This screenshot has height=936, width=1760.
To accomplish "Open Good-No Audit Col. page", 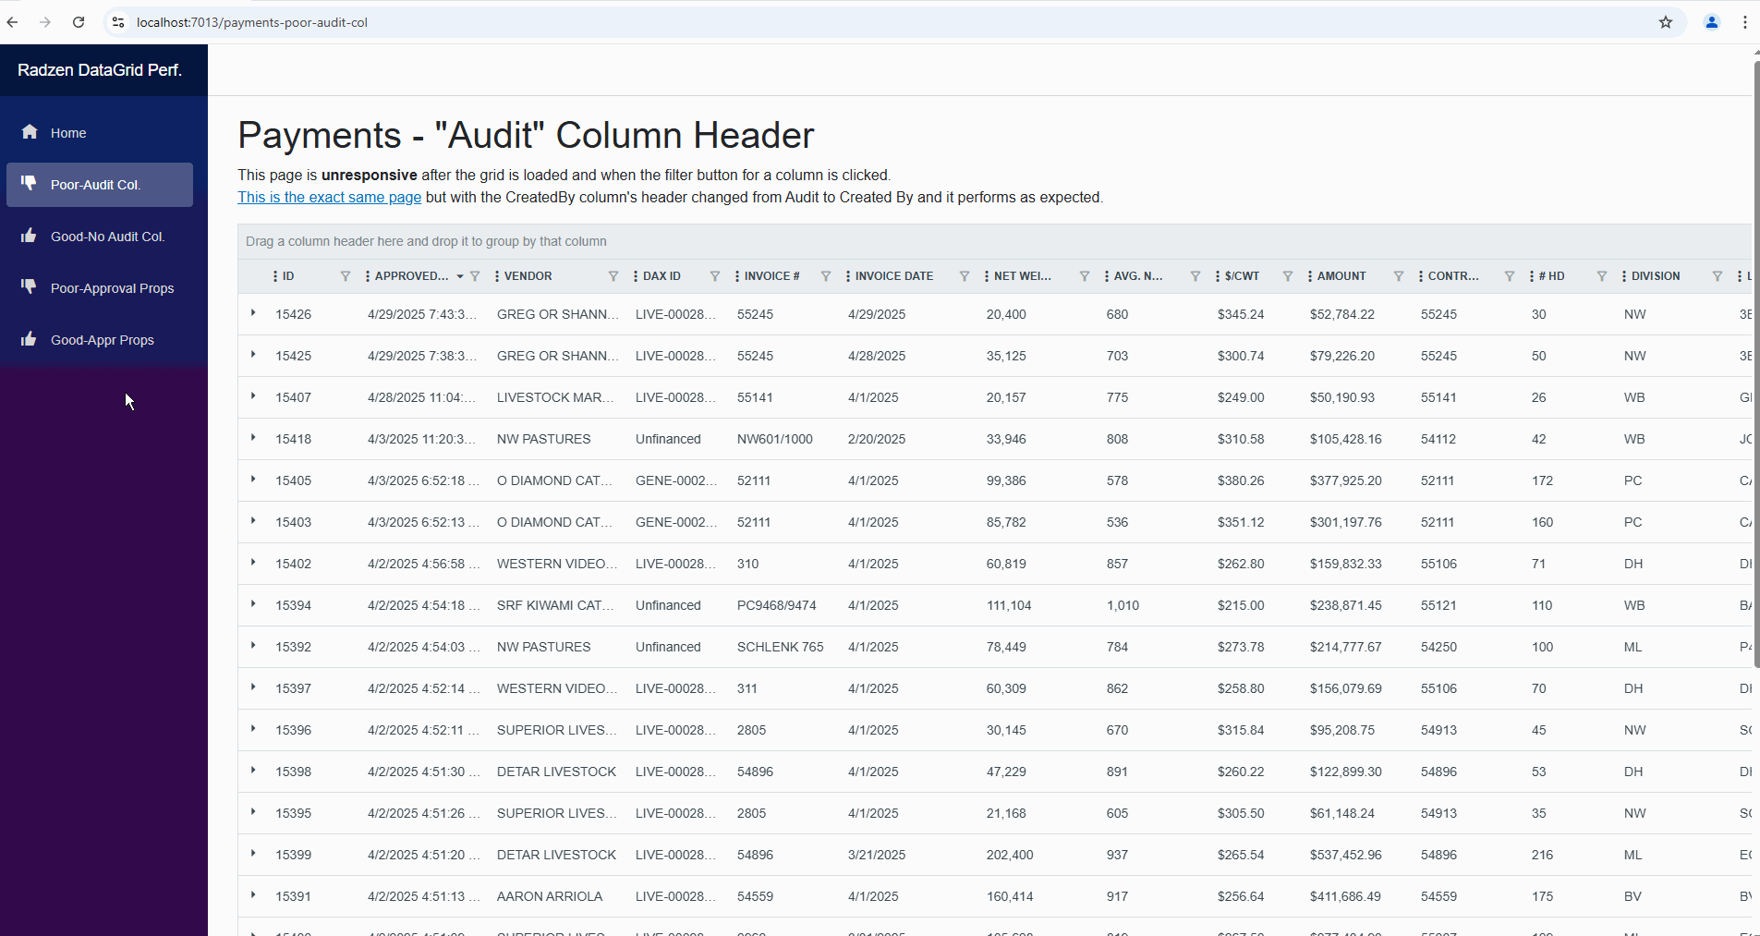I will click(100, 237).
